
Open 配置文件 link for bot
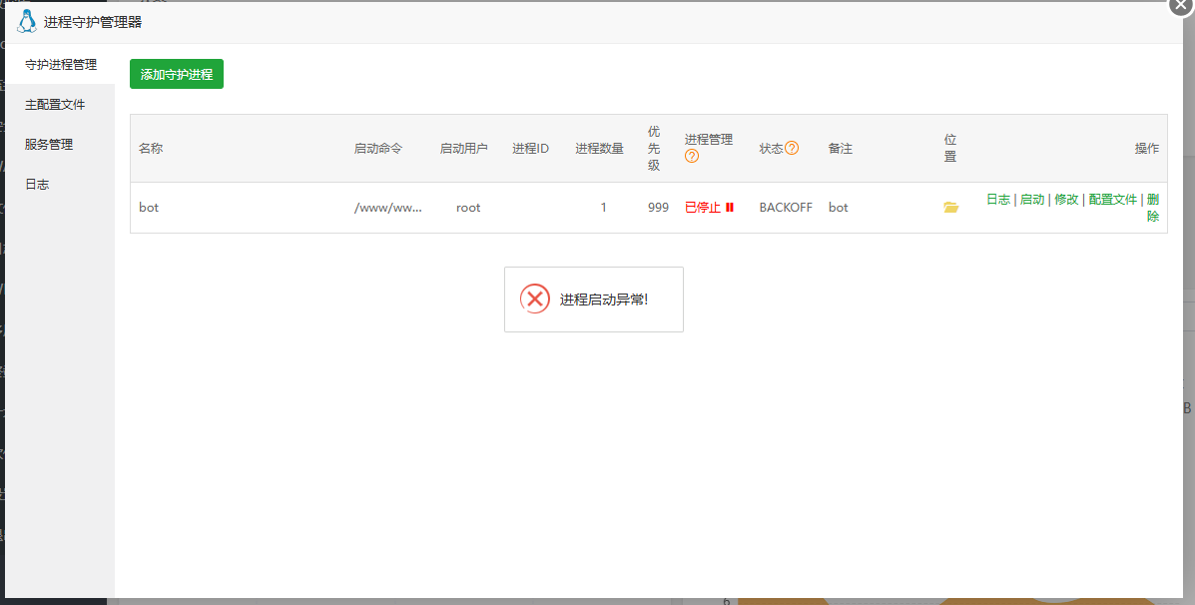[x=1113, y=199]
